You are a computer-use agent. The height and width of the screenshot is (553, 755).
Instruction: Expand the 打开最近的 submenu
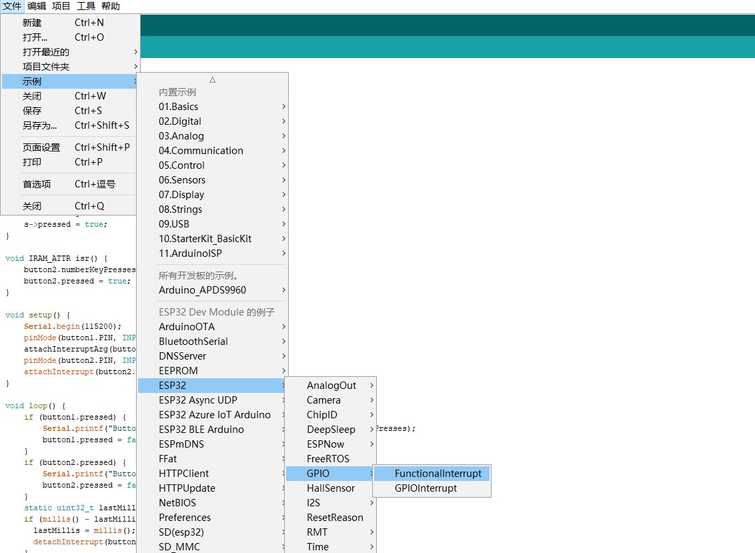70,52
